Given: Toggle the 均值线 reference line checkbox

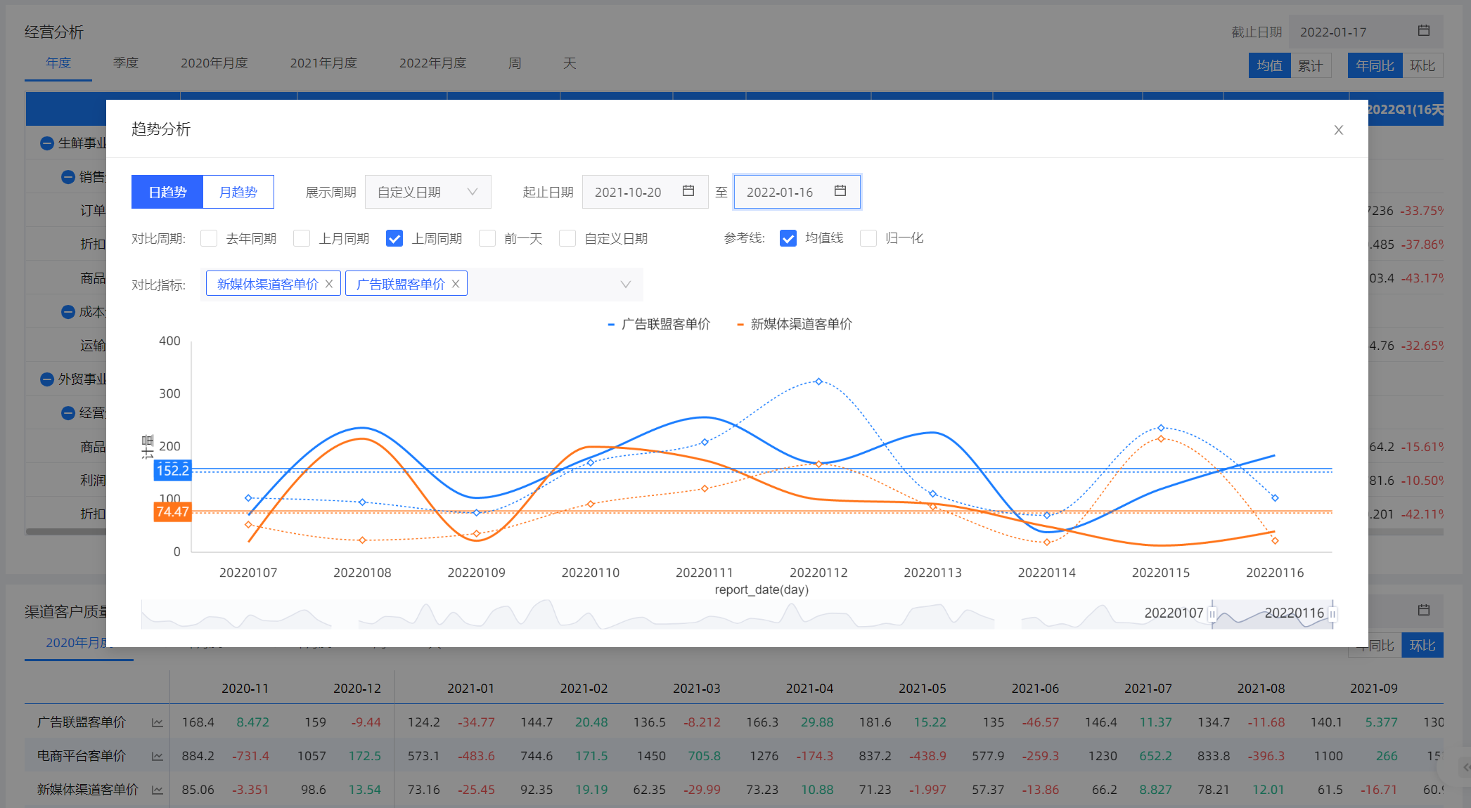Looking at the screenshot, I should pos(788,238).
